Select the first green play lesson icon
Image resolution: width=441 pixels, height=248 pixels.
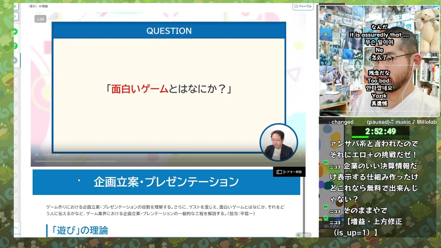click(x=15, y=32)
